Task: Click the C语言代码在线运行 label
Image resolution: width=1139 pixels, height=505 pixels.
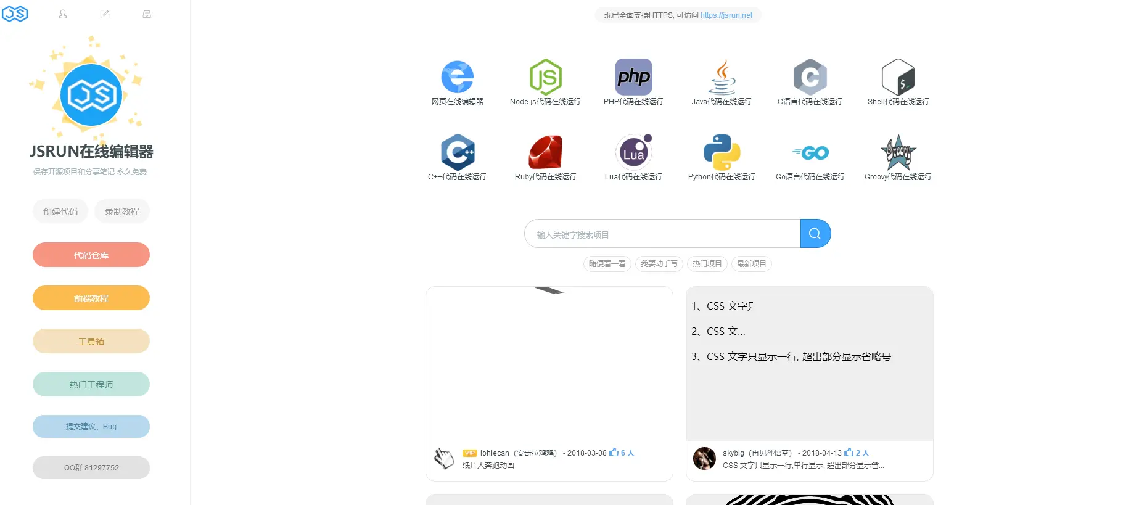Action: pos(810,102)
